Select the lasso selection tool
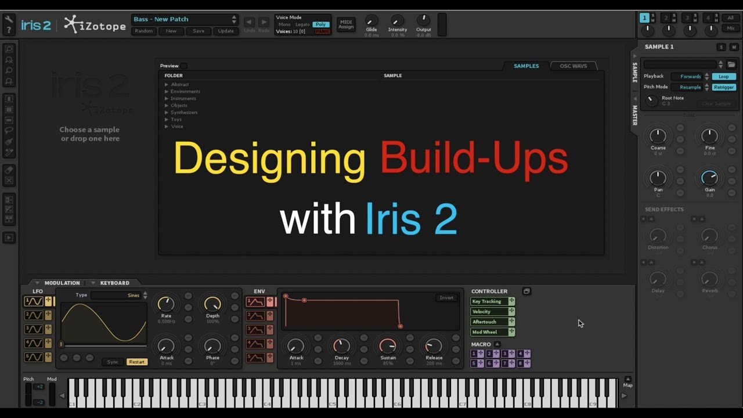The width and height of the screenshot is (743, 418). point(9,131)
